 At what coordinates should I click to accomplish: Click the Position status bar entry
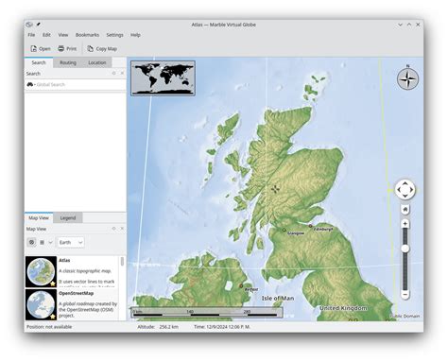click(49, 327)
